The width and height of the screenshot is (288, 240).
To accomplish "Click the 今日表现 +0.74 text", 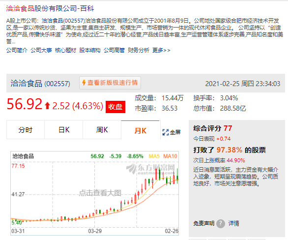I will coord(212,139).
